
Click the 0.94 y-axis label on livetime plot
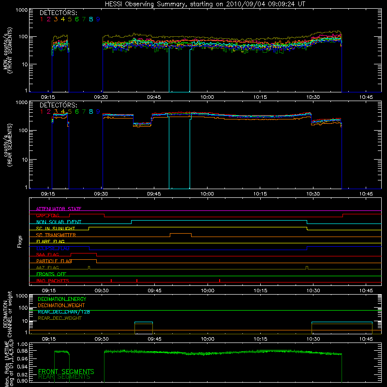(22, 366)
